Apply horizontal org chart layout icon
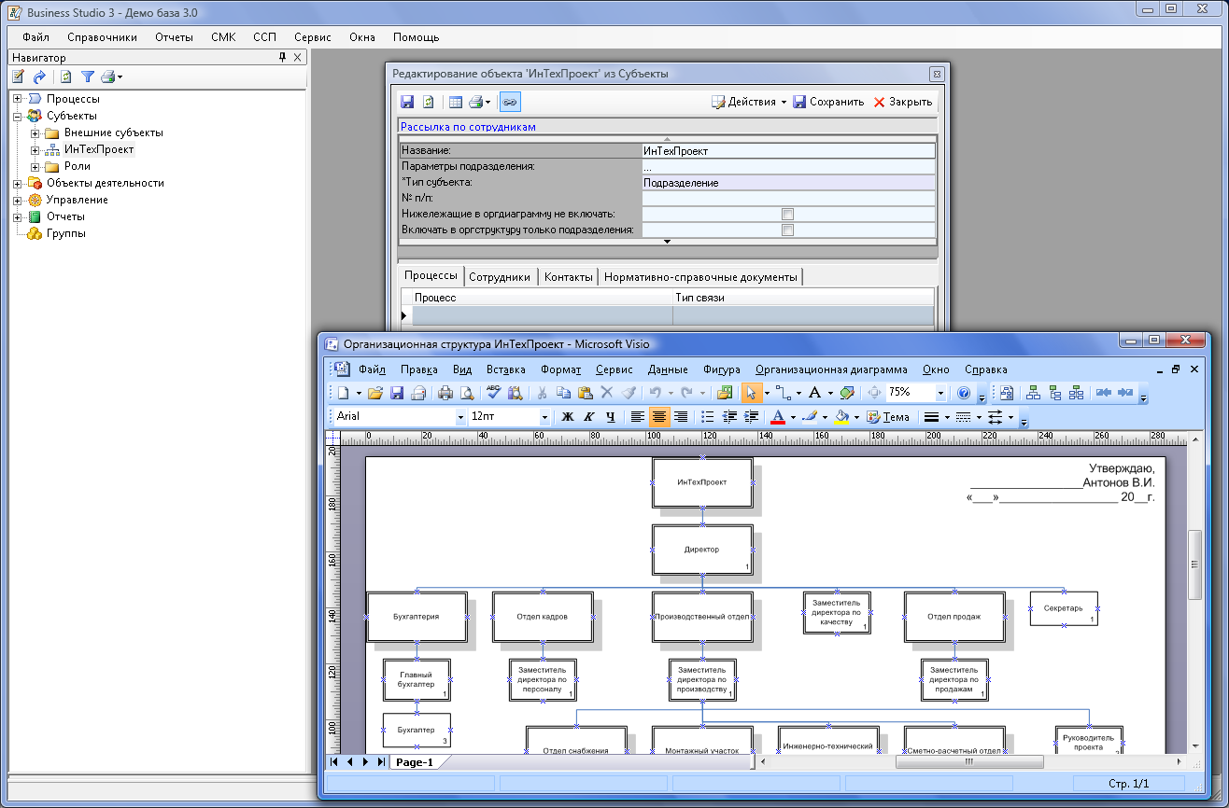 pyautogui.click(x=1033, y=393)
